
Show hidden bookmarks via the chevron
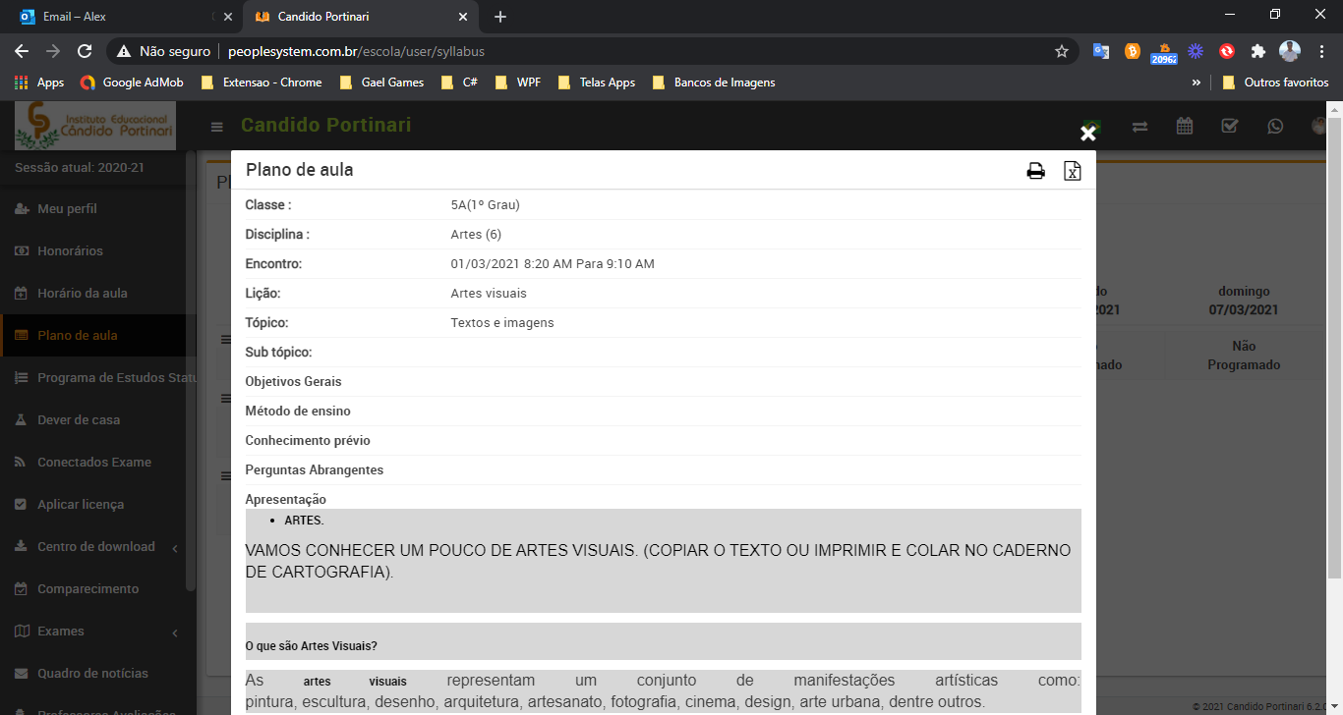click(x=1196, y=82)
